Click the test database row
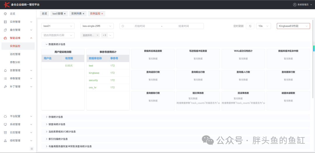315x153 pixels. pos(108,66)
